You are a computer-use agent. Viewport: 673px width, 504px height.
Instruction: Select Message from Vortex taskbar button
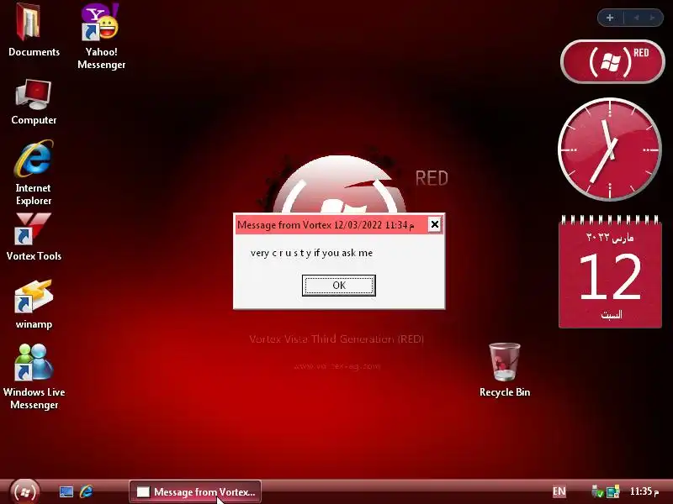195,491
